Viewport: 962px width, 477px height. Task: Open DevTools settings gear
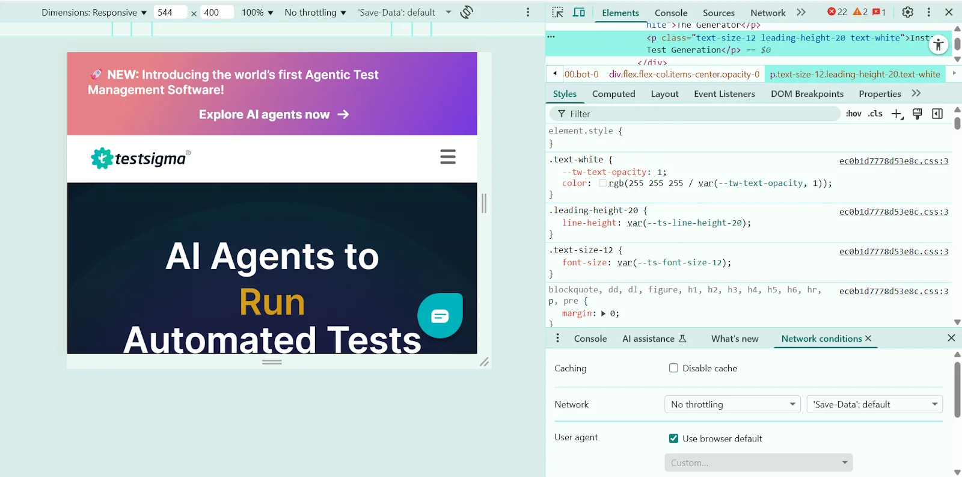[x=908, y=12]
